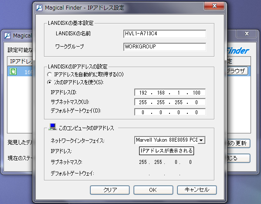Click the Magical Finder magnifier icon in the IP settings dialog title

[x=39, y=8]
